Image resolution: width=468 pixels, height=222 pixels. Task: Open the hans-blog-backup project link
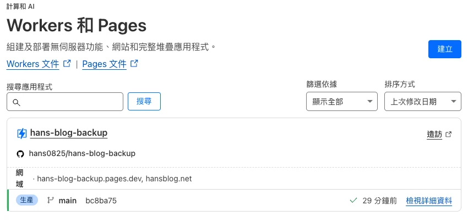click(x=69, y=133)
